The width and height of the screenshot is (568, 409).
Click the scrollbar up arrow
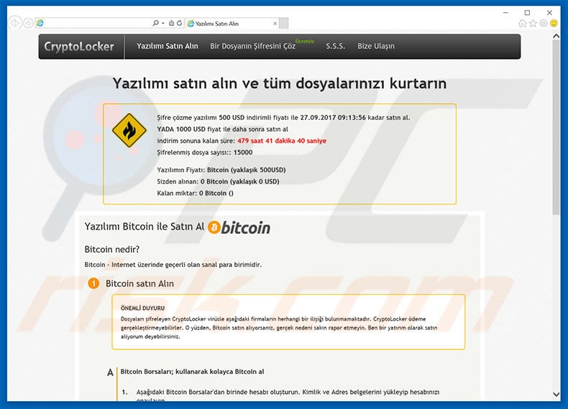click(556, 36)
